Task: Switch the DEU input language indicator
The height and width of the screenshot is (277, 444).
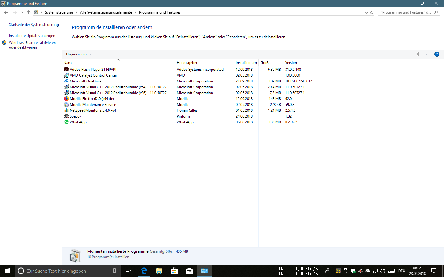Action: 402,271
